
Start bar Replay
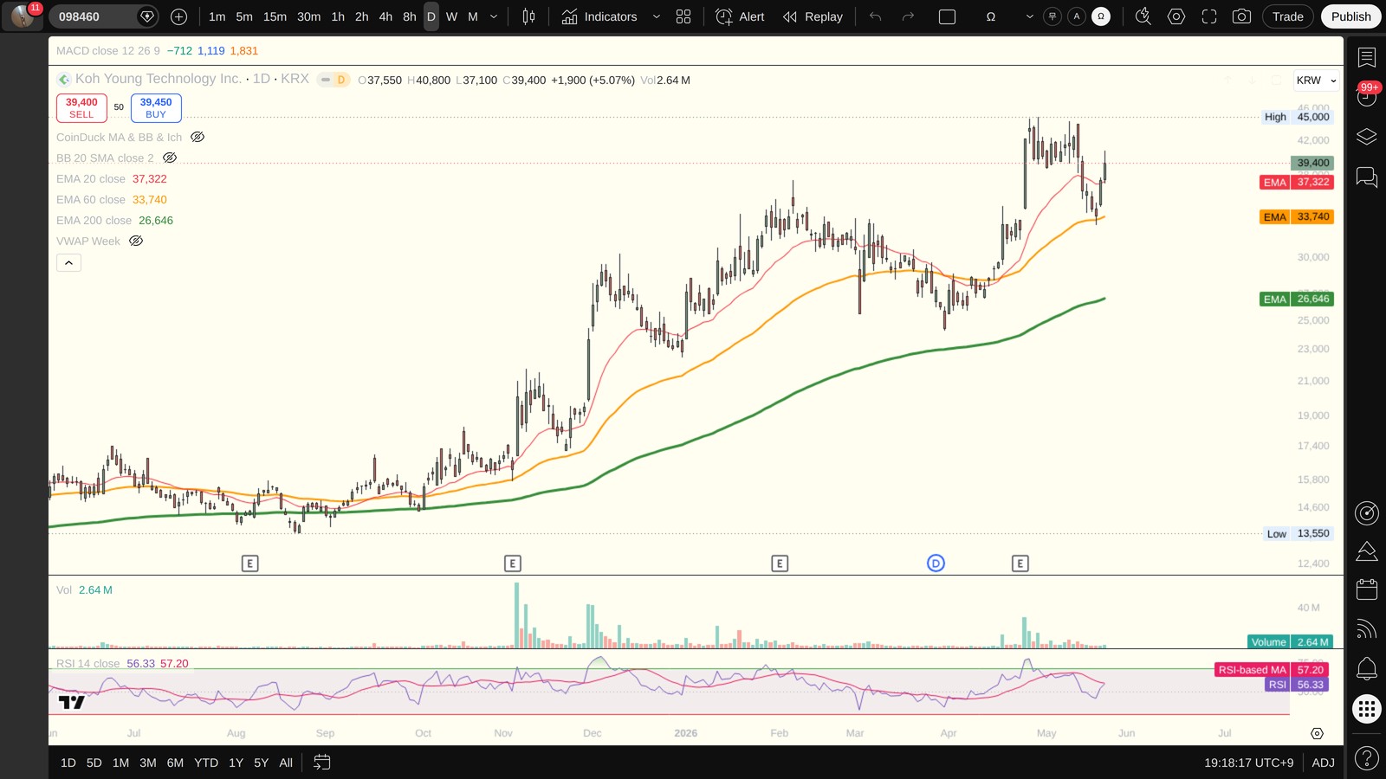(x=813, y=16)
